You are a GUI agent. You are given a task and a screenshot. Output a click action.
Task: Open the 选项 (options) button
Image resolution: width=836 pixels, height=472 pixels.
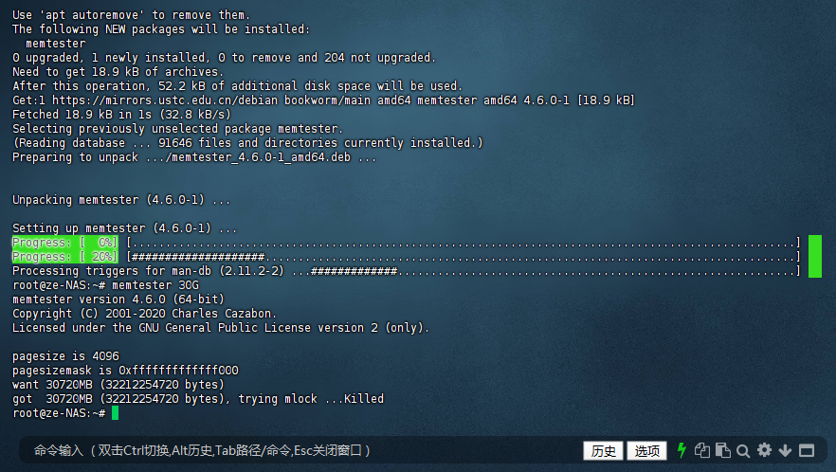[x=646, y=450]
